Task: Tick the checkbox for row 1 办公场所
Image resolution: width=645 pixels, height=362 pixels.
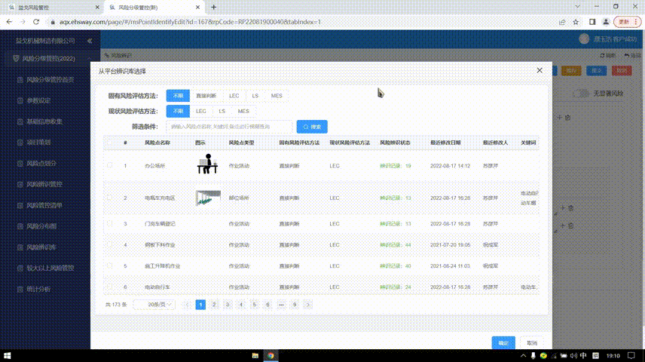Action: click(x=109, y=165)
